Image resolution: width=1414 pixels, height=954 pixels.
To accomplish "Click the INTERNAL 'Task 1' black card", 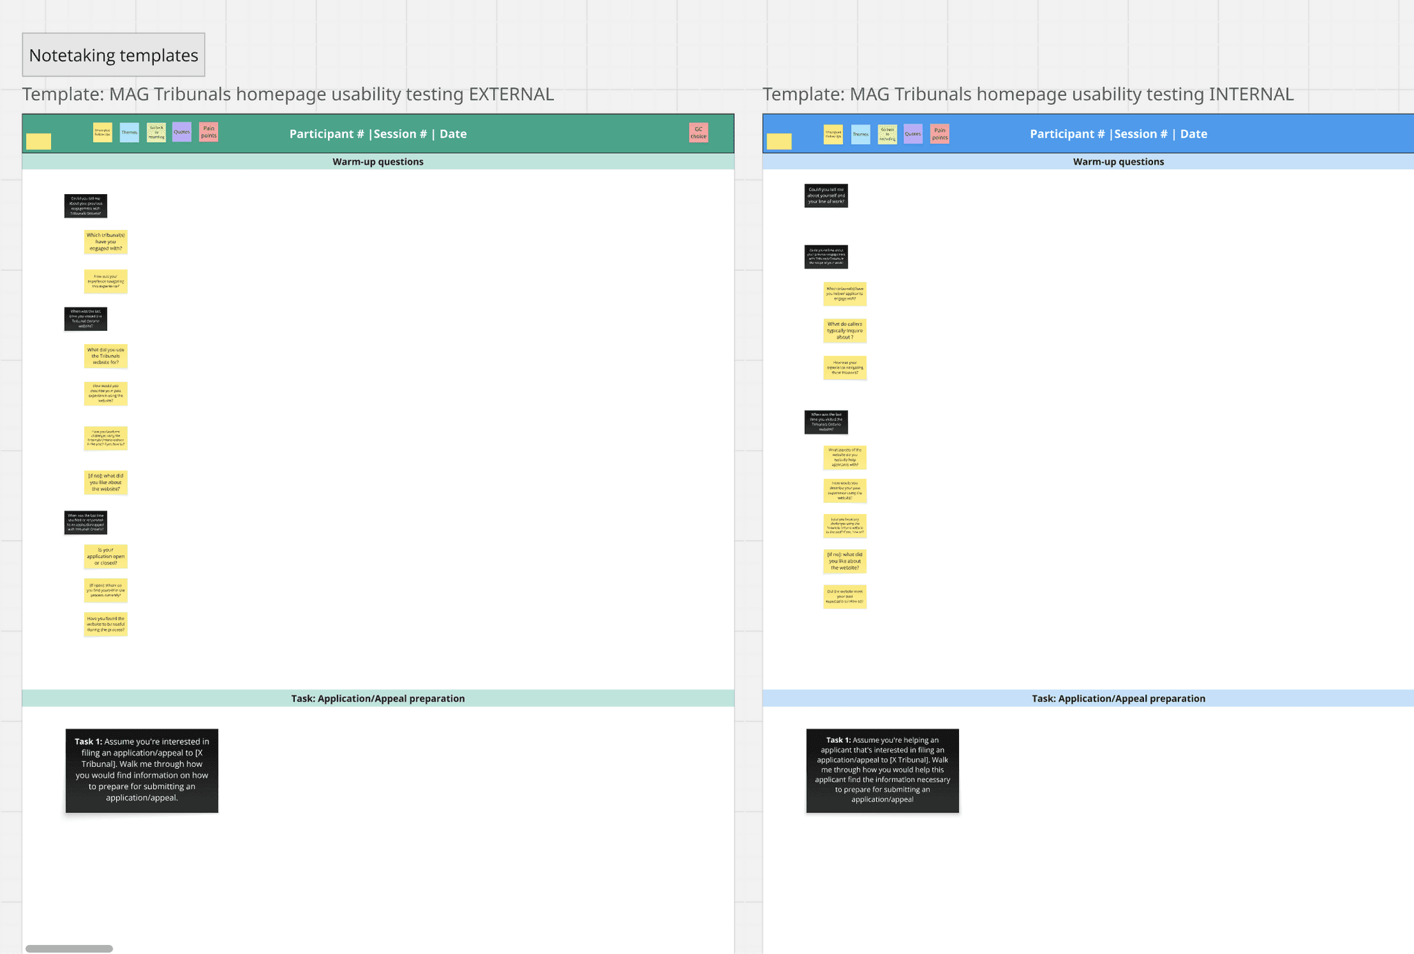I will [882, 770].
